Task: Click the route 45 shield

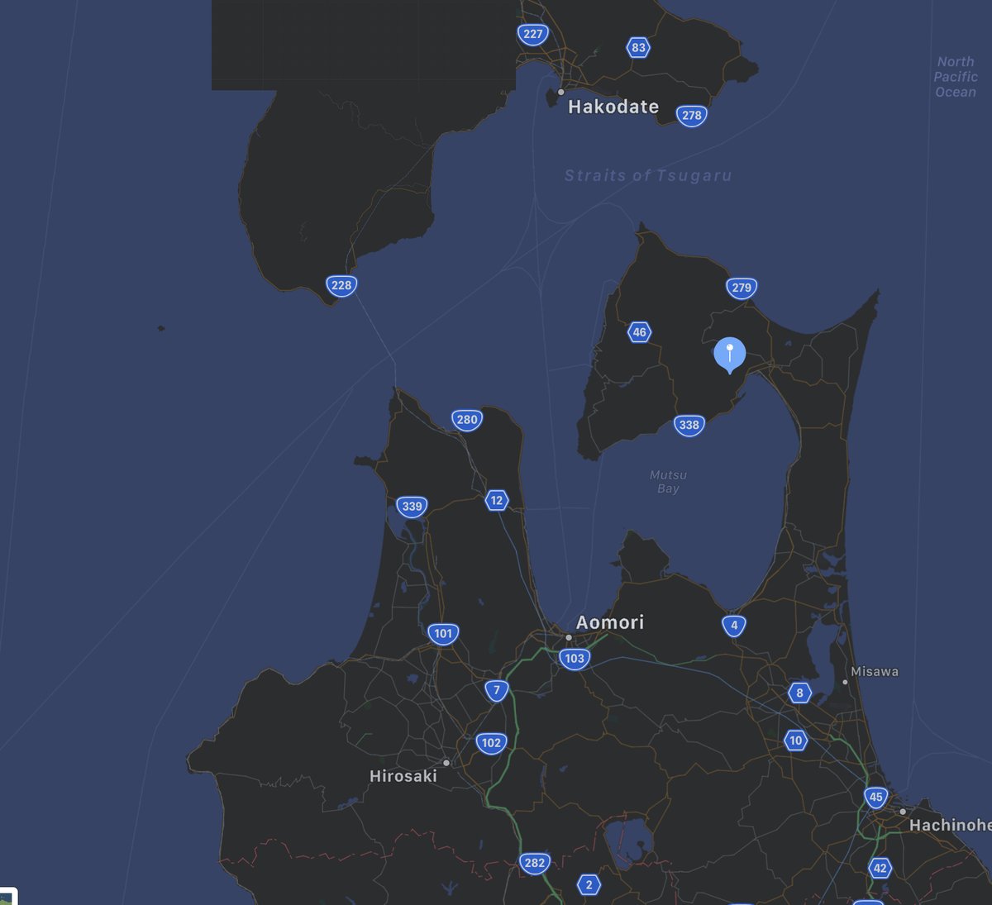Action: (876, 798)
